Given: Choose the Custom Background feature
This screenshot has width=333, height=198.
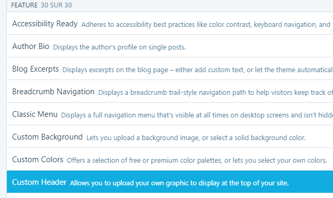Looking at the screenshot, I should tap(170, 137).
